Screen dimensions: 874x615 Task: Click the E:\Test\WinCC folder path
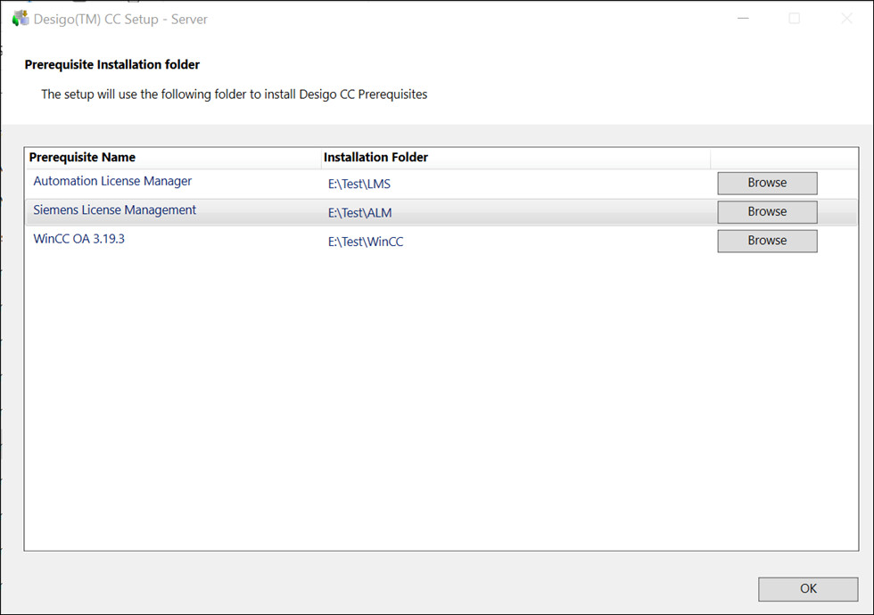click(x=365, y=242)
